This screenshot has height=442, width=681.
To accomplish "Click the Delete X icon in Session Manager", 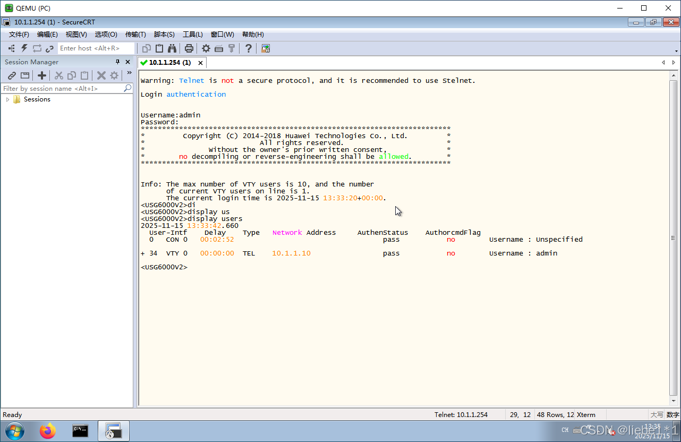I will (x=101, y=75).
